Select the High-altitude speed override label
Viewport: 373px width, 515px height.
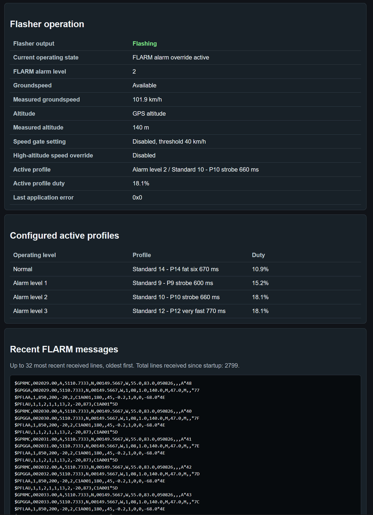(x=53, y=156)
